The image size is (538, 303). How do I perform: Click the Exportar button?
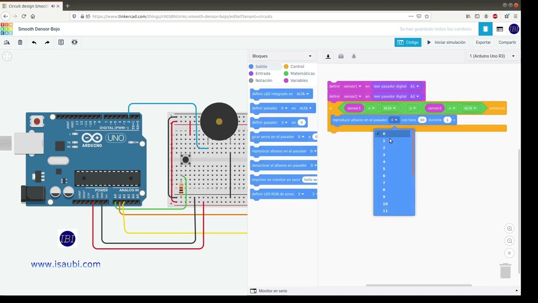[x=483, y=43]
